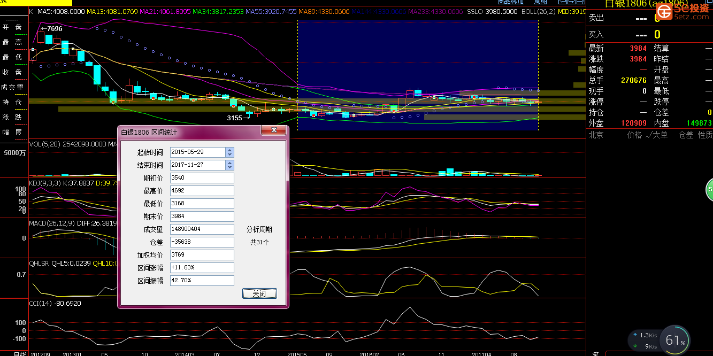Close the 白银1806 区间统计 dialog with X

click(x=274, y=130)
